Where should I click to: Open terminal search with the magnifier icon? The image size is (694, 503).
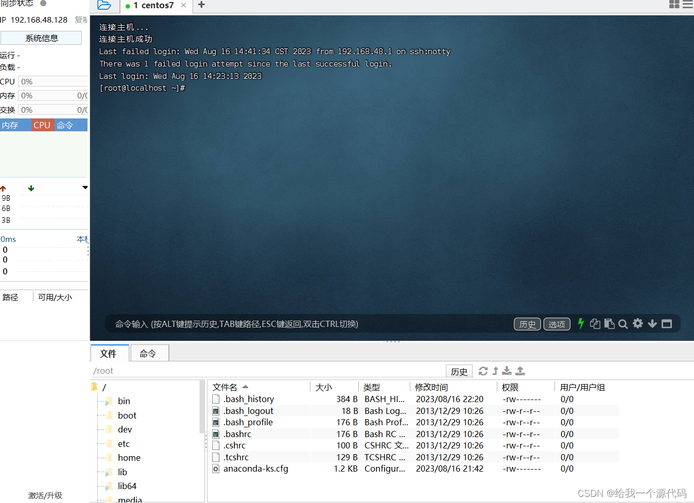pos(623,324)
